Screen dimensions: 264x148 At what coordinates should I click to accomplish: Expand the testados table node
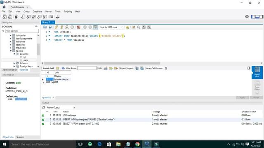point(10,45)
